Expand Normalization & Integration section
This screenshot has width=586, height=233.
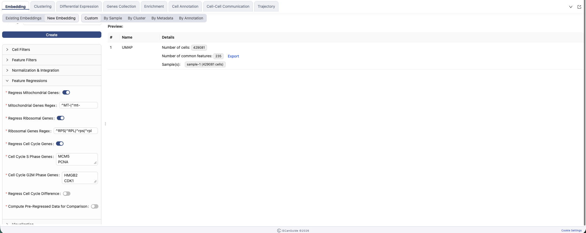click(x=52, y=70)
